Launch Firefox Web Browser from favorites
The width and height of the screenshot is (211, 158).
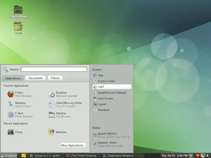pos(20,94)
